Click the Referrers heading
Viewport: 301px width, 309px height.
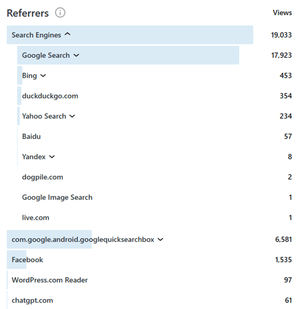[28, 13]
